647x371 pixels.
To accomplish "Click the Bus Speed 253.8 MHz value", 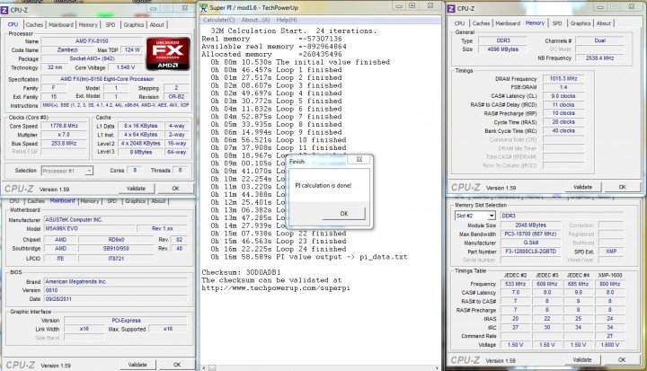I will [64, 143].
